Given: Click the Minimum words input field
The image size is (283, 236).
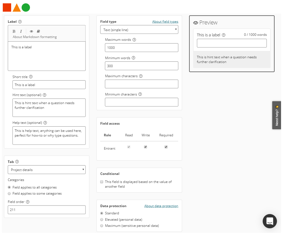Looking at the screenshot, I should 141,66.
